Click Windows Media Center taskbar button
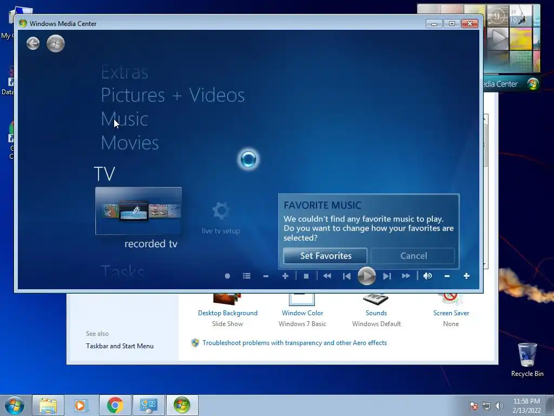Screen dimensions: 554x416 point(182,405)
